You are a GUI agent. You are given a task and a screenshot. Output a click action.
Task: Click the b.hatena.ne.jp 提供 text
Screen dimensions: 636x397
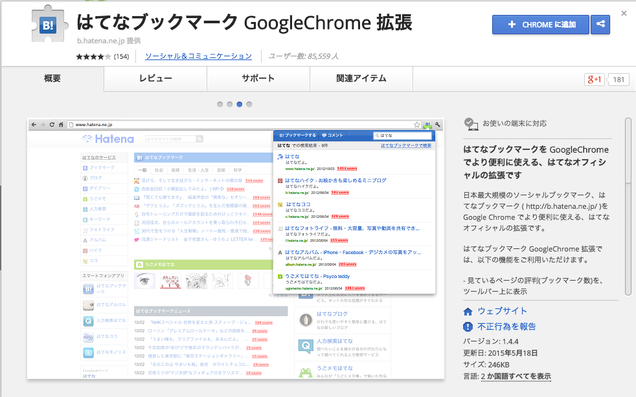pos(109,41)
